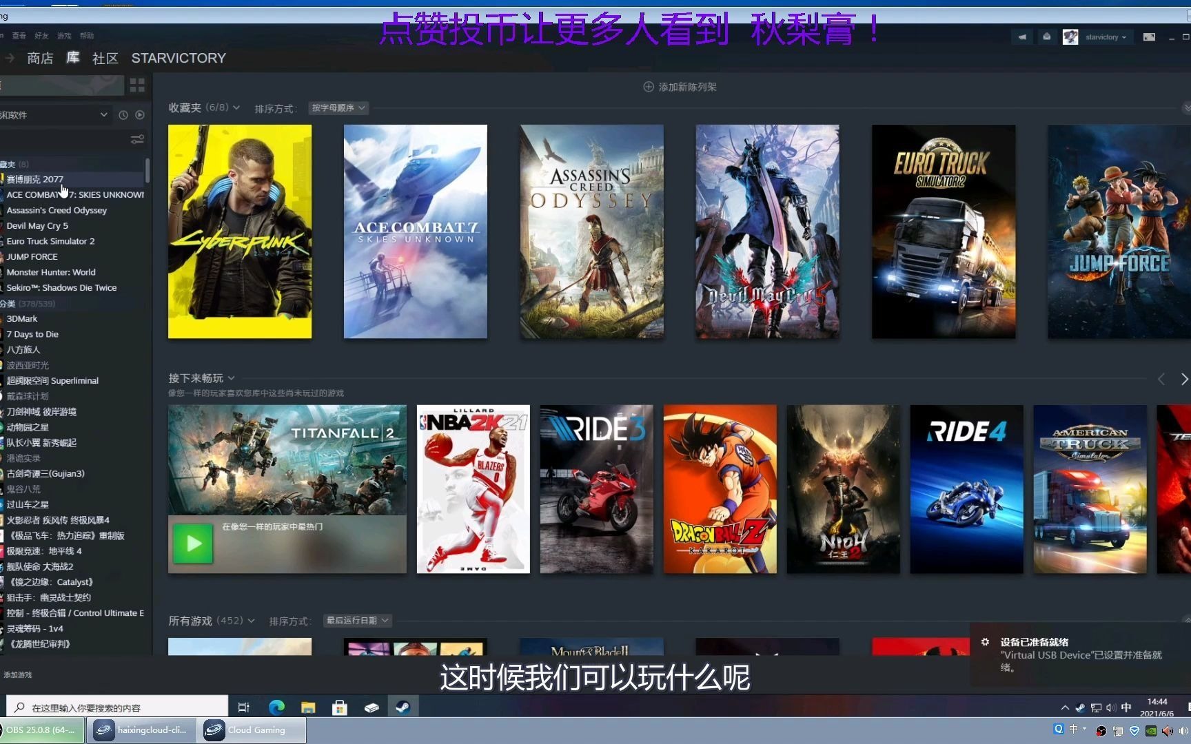Switch to Cloud Gaming taskbar window

tap(253, 730)
